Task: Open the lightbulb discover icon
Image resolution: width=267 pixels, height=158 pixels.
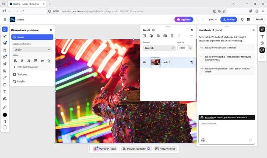Action: (242, 20)
